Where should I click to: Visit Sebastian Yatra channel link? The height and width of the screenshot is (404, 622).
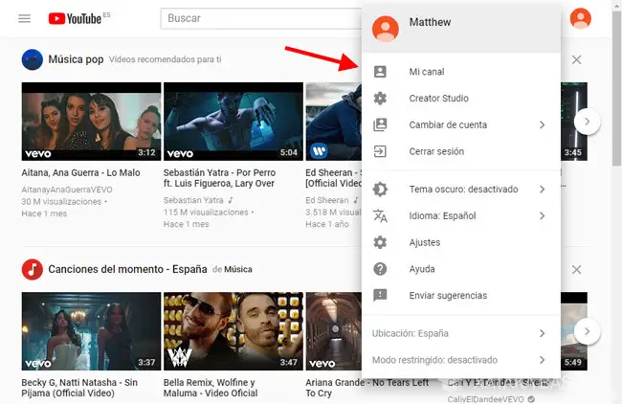coord(193,200)
